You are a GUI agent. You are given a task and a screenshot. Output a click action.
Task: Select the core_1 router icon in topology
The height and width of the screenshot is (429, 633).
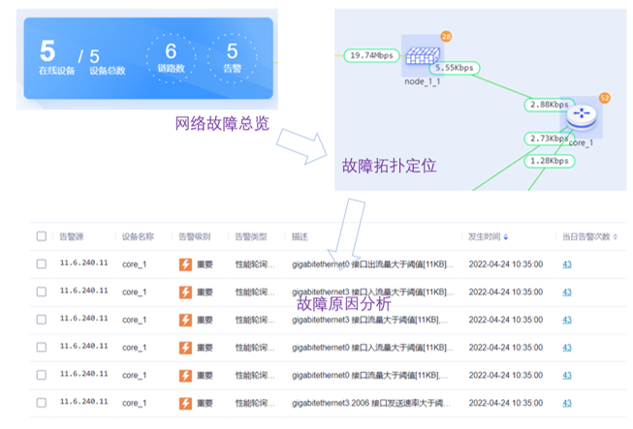point(582,116)
